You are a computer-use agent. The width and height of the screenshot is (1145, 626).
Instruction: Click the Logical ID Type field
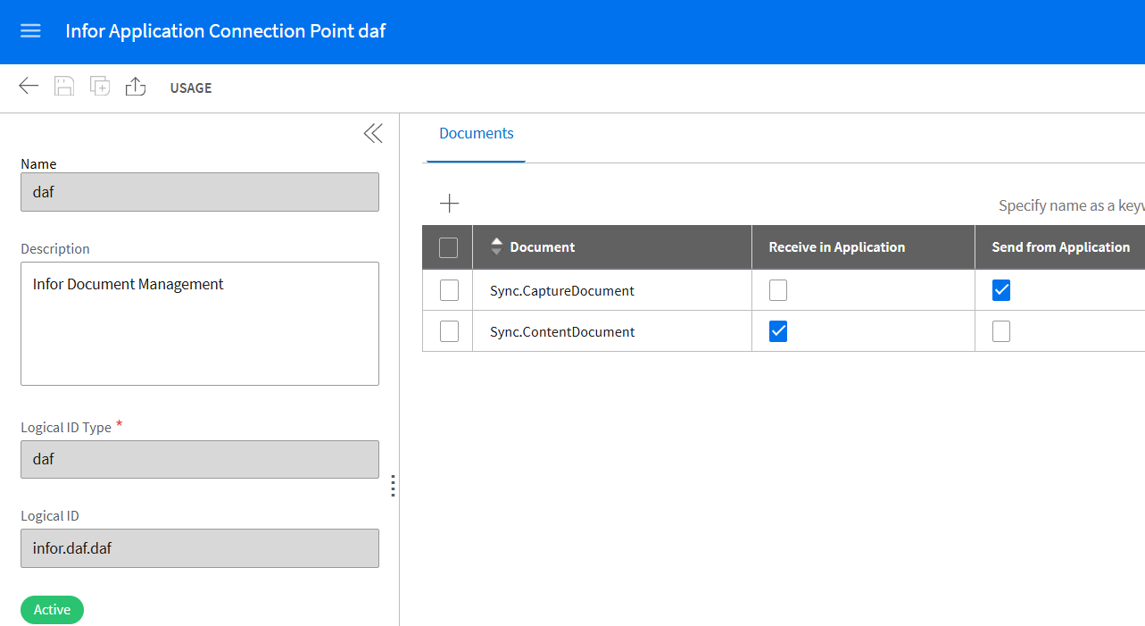[x=200, y=459]
